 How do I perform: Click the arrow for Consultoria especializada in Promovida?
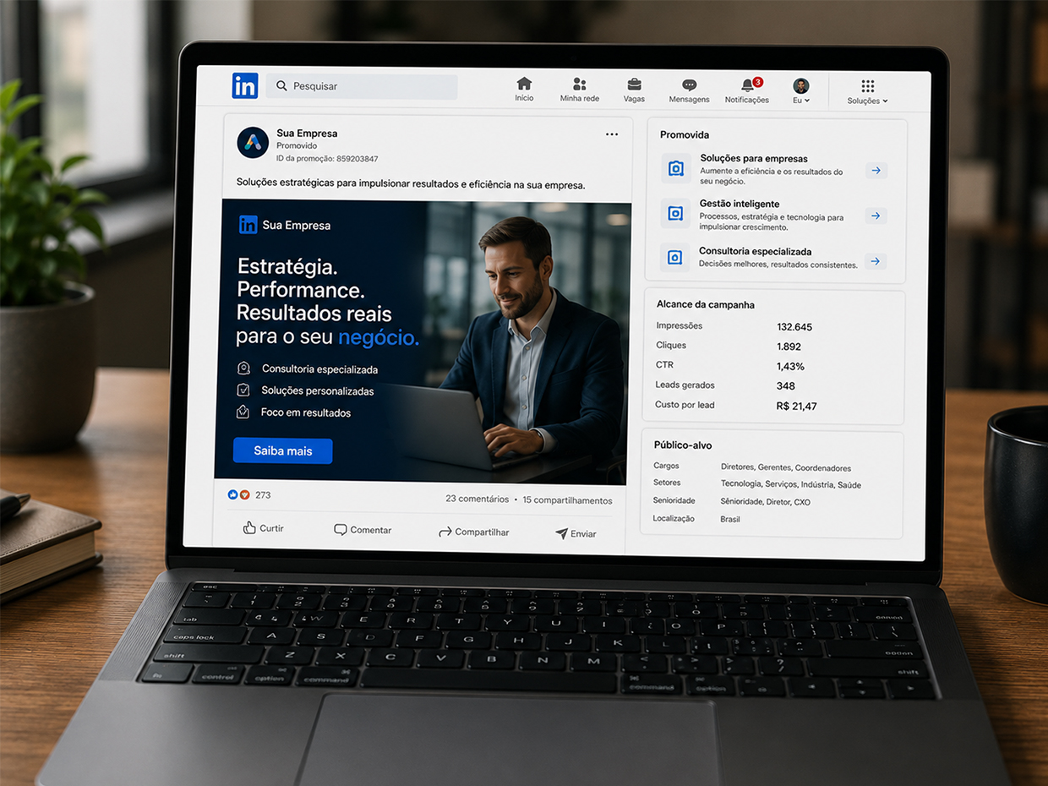click(876, 261)
